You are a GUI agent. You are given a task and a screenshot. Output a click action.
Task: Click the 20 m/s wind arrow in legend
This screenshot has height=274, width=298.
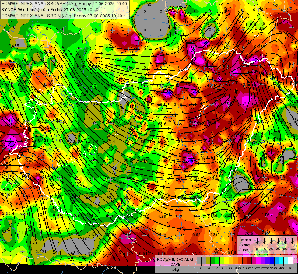[x=271, y=241]
